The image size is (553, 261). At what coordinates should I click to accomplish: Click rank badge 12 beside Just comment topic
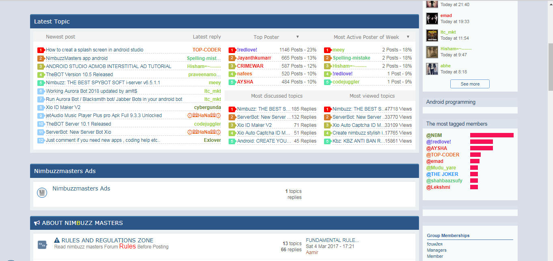[x=41, y=141]
